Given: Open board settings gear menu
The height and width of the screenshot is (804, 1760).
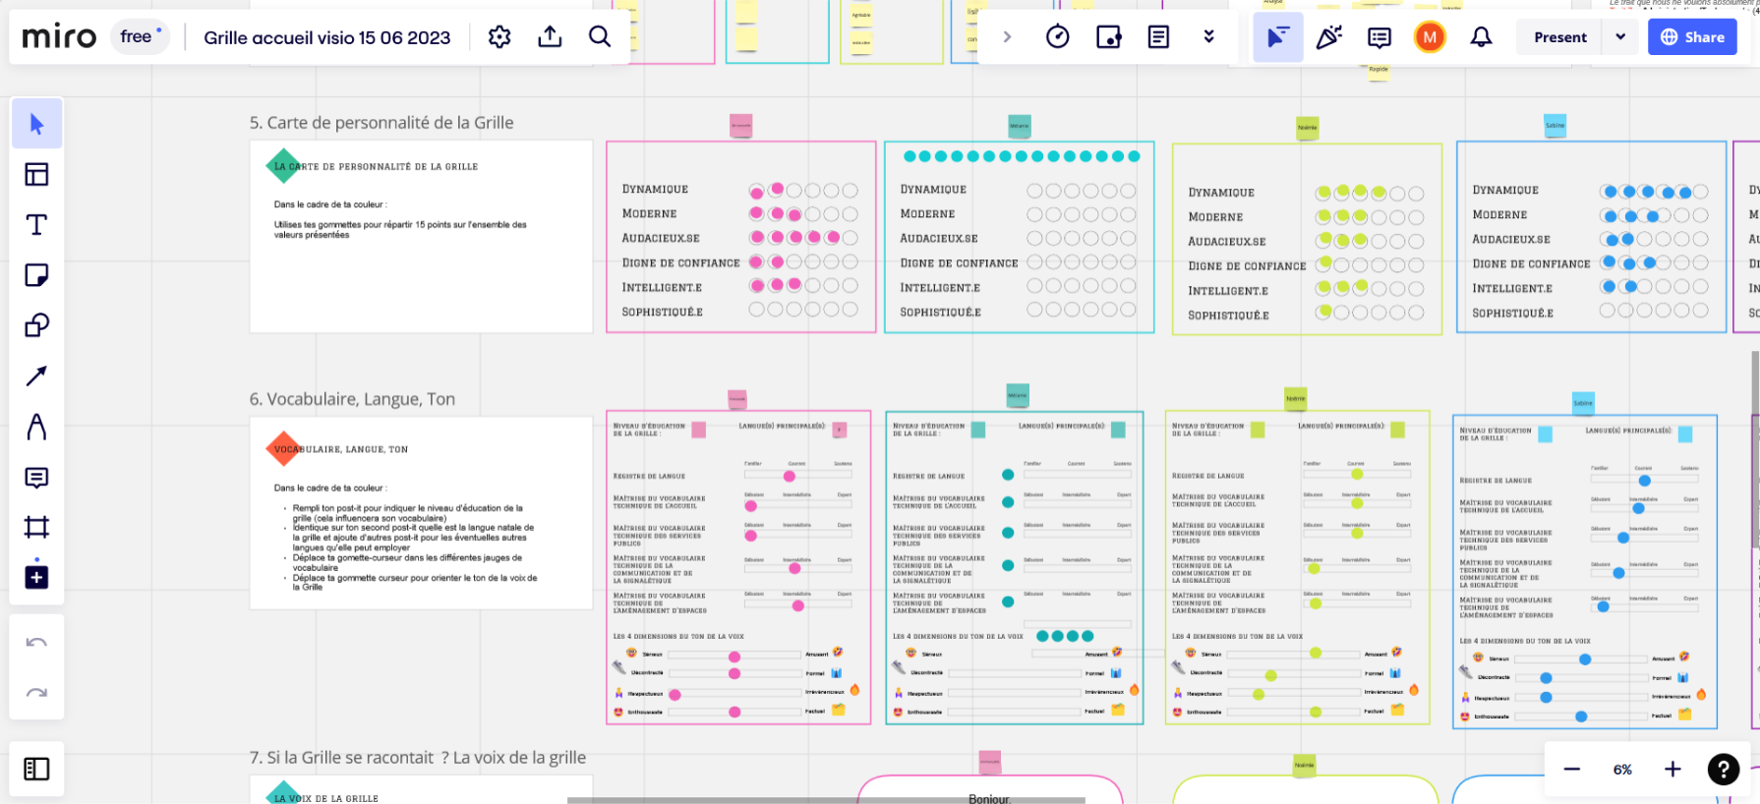Looking at the screenshot, I should [499, 37].
